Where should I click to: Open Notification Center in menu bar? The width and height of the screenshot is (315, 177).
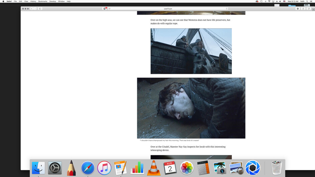tap(311, 1)
